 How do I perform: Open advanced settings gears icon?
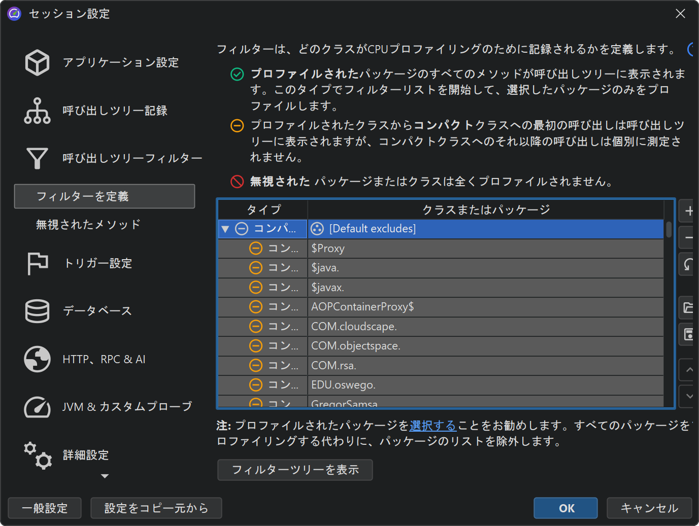click(37, 455)
